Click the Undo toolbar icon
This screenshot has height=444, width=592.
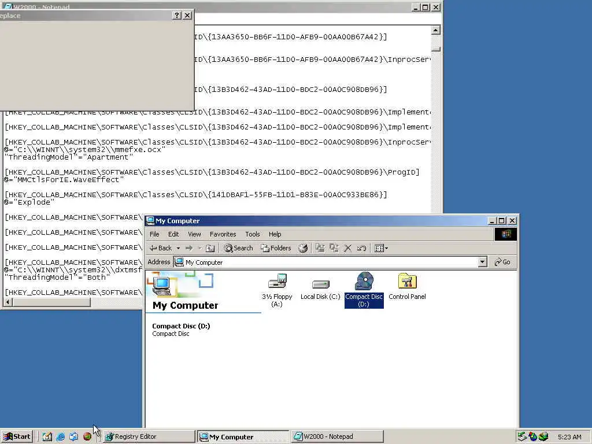[361, 248]
